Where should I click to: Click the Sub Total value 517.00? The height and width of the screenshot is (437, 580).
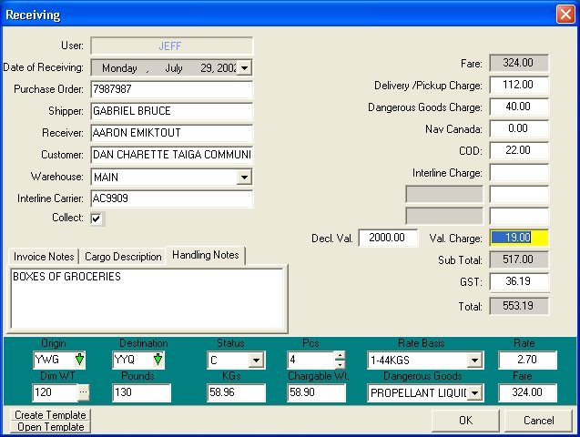[x=519, y=259]
